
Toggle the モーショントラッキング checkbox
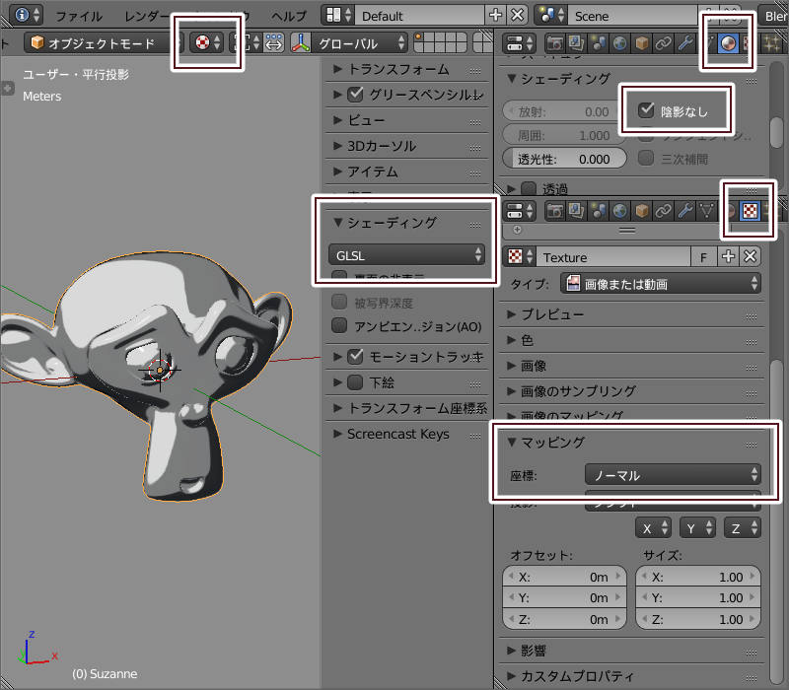(x=355, y=357)
